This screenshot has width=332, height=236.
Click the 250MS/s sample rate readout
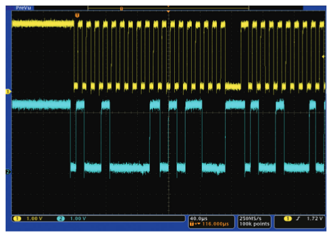pos(250,218)
